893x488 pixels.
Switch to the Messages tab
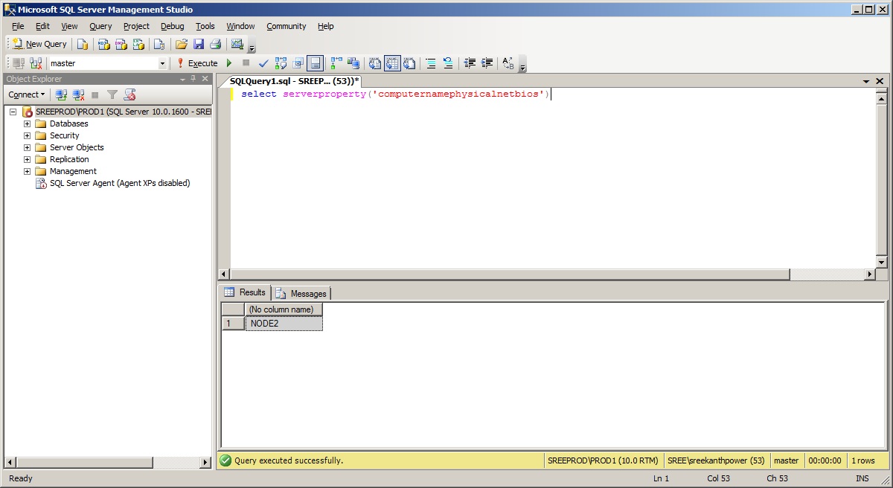click(x=301, y=293)
